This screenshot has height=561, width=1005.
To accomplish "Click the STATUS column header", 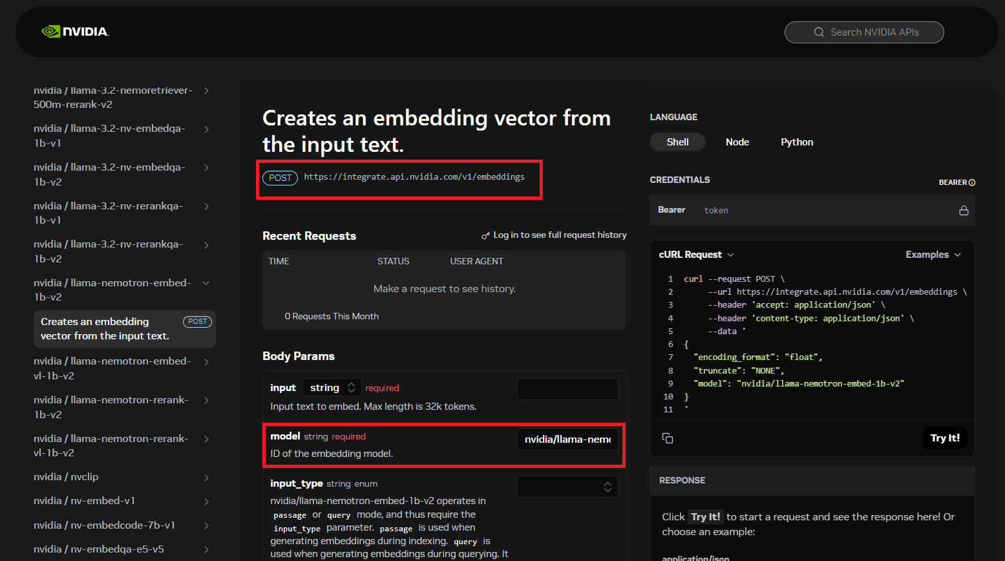I will 393,262.
